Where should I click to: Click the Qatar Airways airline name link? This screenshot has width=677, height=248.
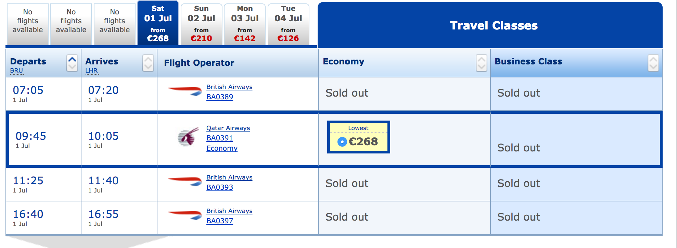(x=228, y=128)
